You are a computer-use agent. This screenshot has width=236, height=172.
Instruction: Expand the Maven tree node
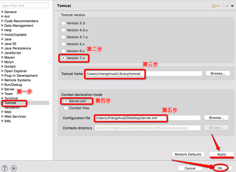(x=2, y=57)
